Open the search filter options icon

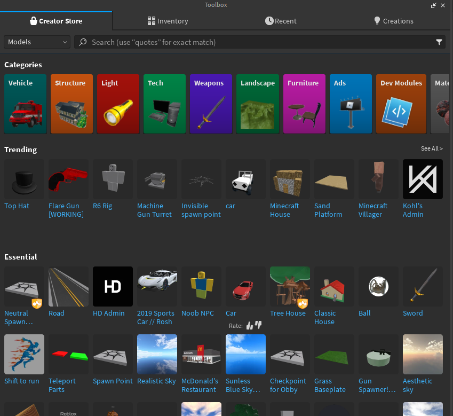point(439,42)
